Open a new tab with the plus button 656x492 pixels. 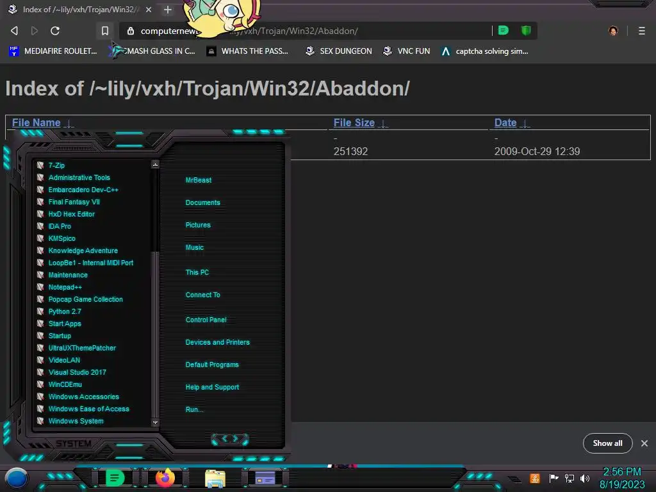[x=168, y=10]
